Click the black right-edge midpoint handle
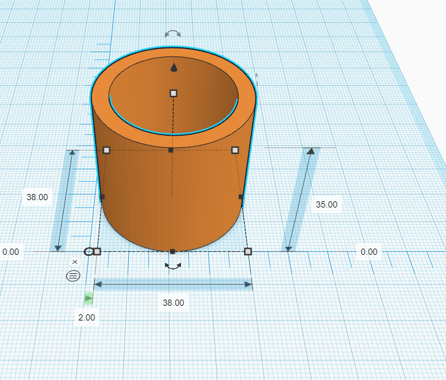 241,196
